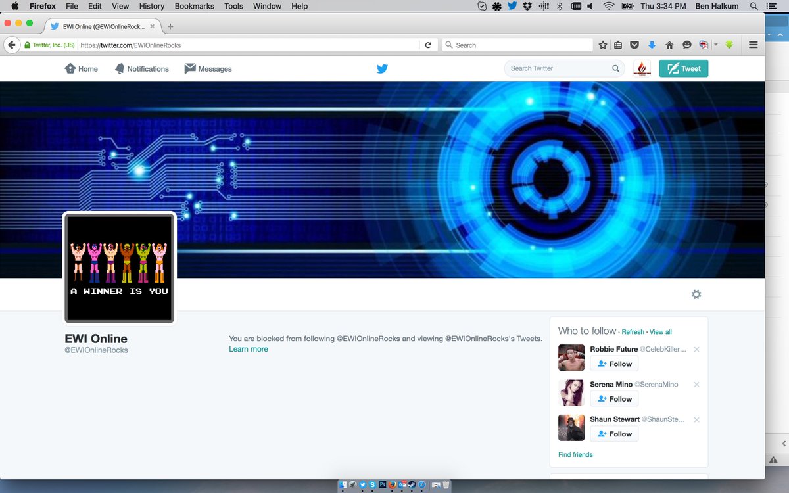
Task: Open the profile gear settings menu
Action: coord(696,294)
